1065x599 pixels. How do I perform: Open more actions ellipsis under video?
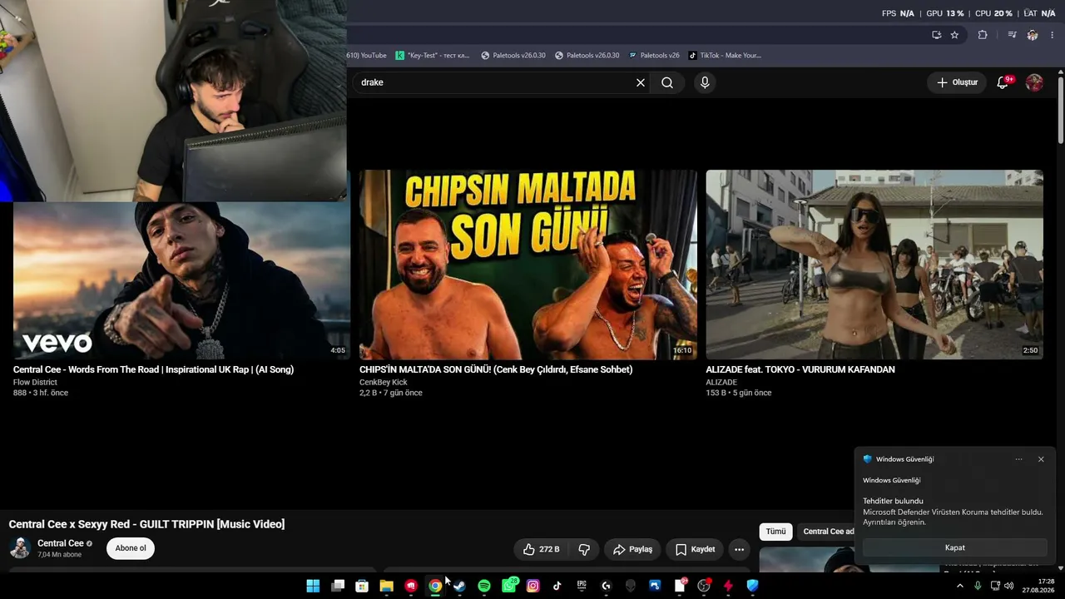coord(739,549)
